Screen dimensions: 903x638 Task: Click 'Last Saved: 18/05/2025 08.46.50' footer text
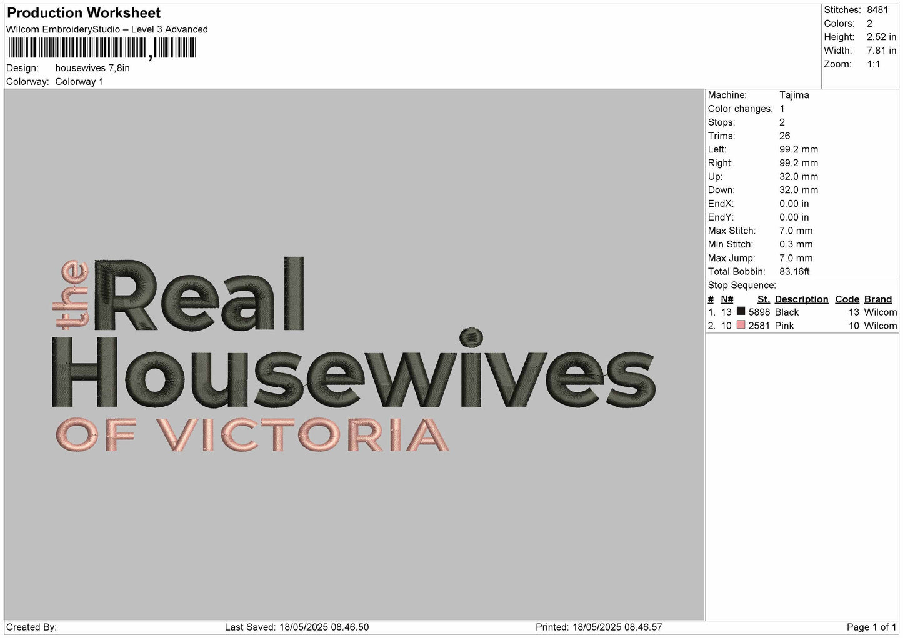(x=297, y=627)
